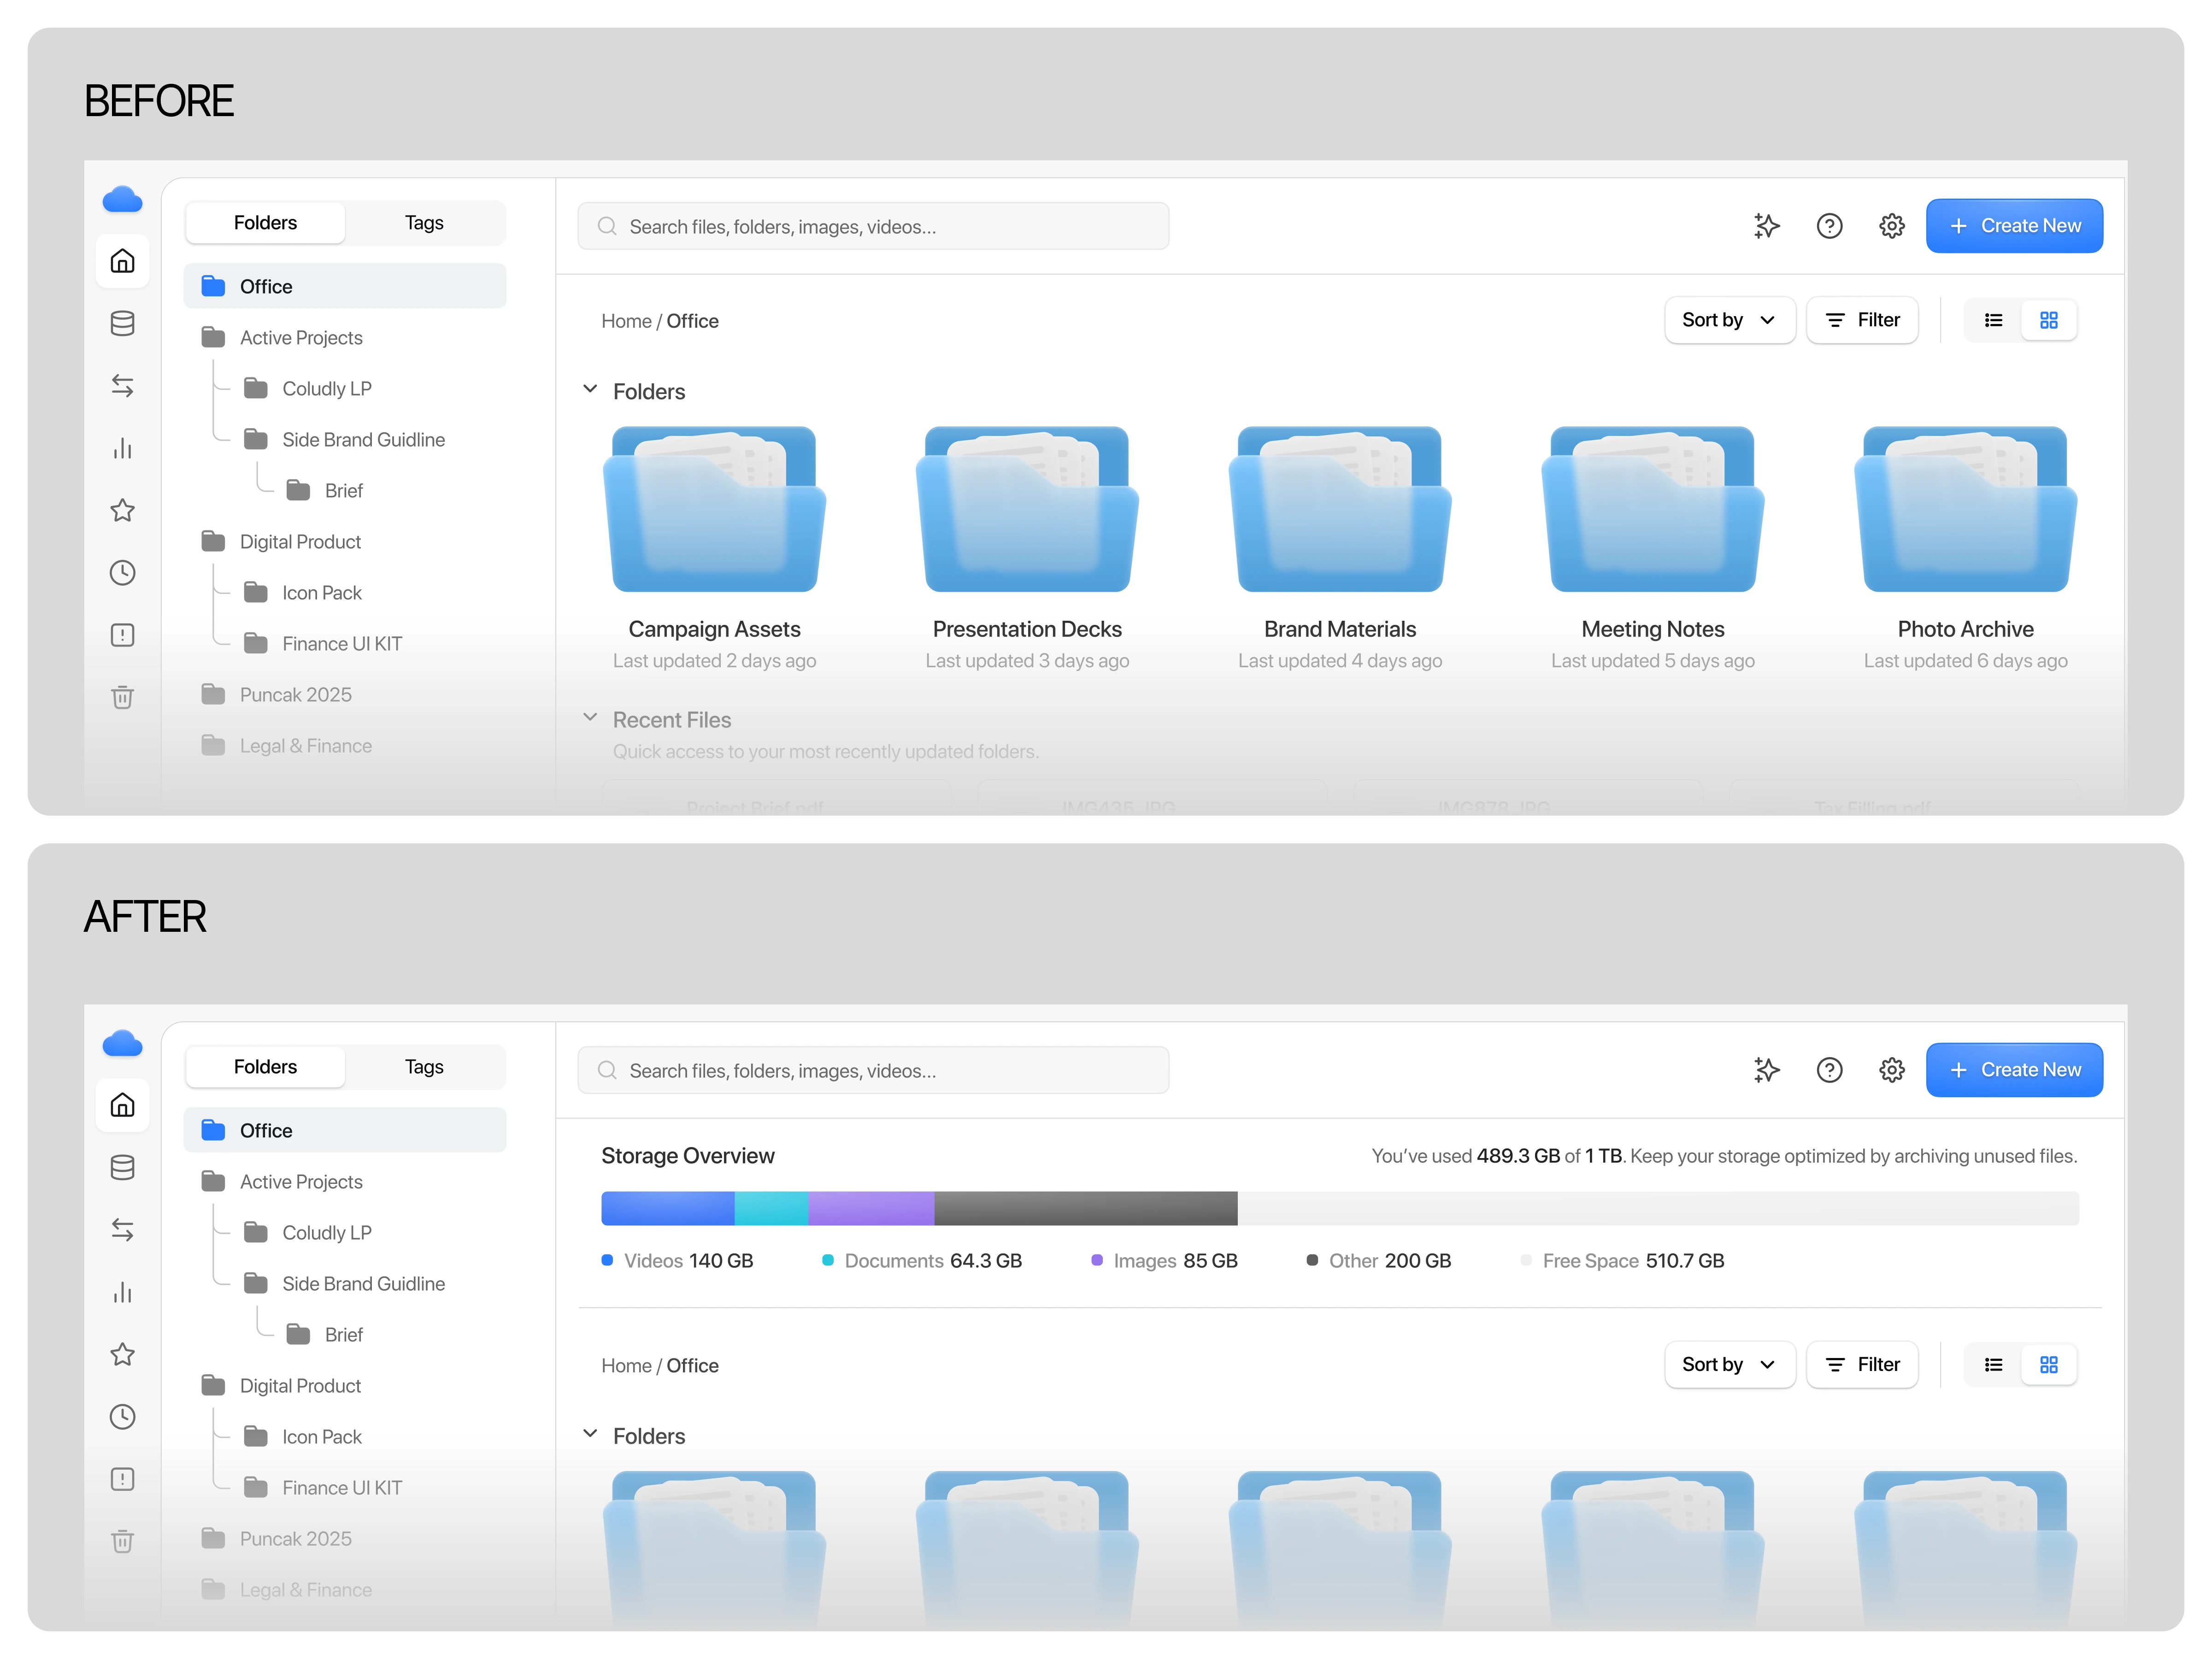Select grid view toggle in AFTER panel

[x=2048, y=1365]
